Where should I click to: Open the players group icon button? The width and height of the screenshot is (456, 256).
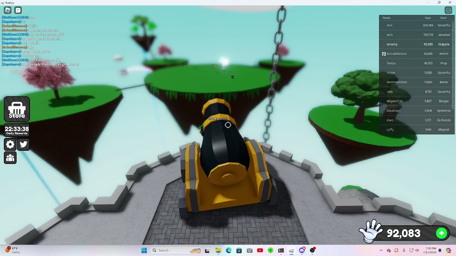click(x=10, y=158)
